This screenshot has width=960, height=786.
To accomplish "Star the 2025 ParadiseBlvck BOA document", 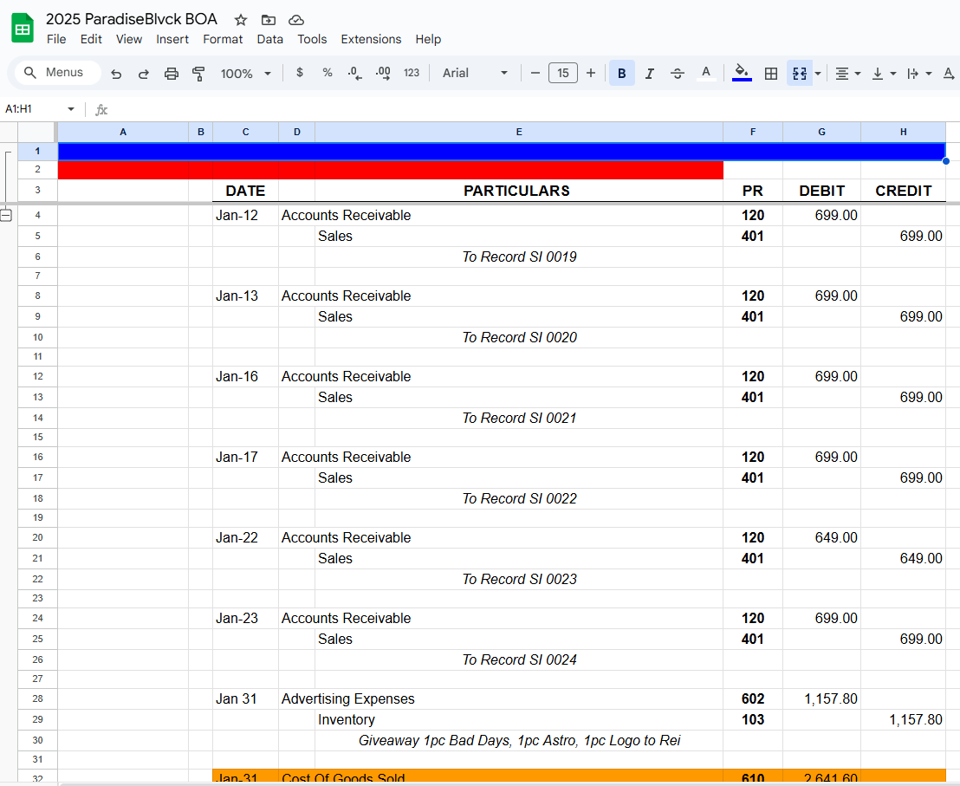I will click(241, 20).
